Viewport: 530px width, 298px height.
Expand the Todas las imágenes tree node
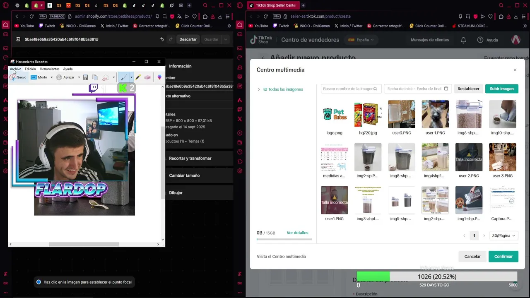click(x=259, y=89)
